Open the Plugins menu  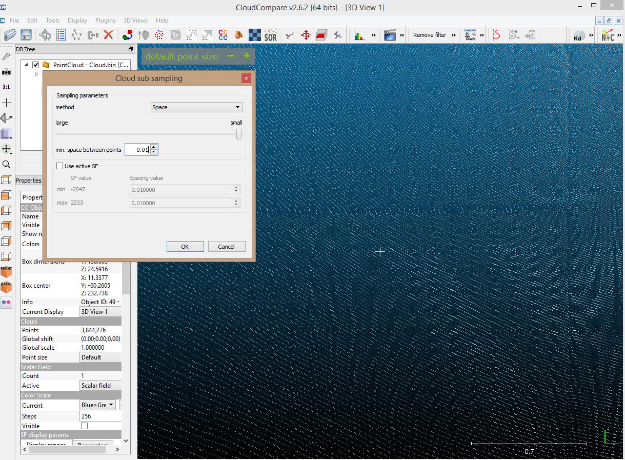(105, 21)
